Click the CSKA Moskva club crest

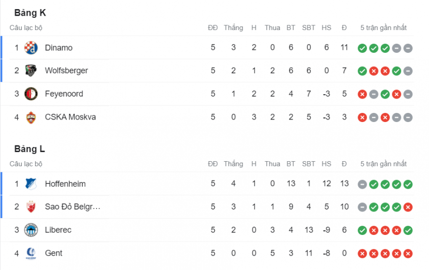pyautogui.click(x=31, y=117)
